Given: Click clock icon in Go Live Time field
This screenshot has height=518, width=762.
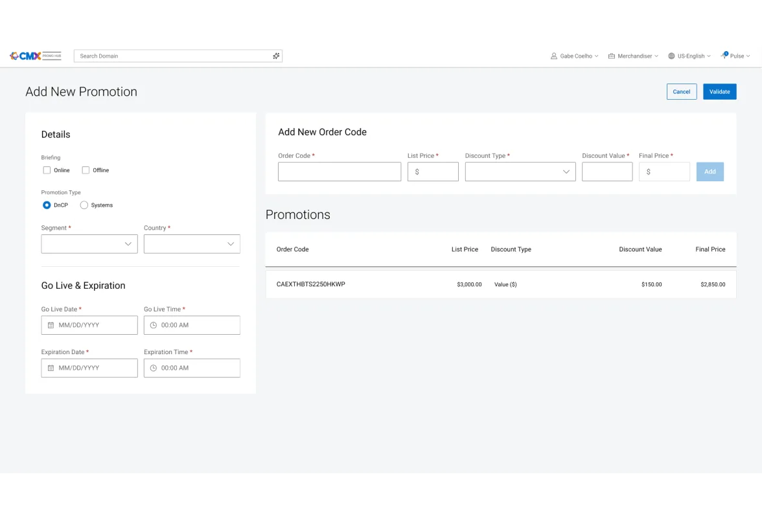Looking at the screenshot, I should 153,325.
